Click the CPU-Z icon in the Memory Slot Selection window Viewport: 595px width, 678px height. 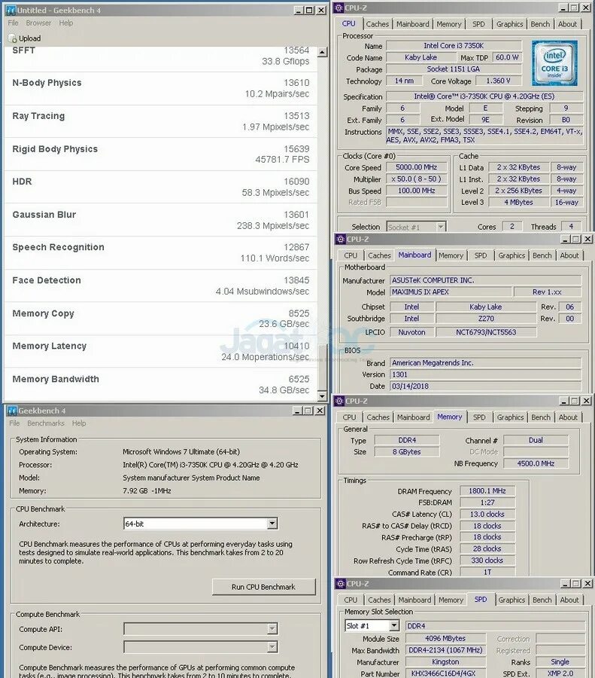[x=341, y=584]
